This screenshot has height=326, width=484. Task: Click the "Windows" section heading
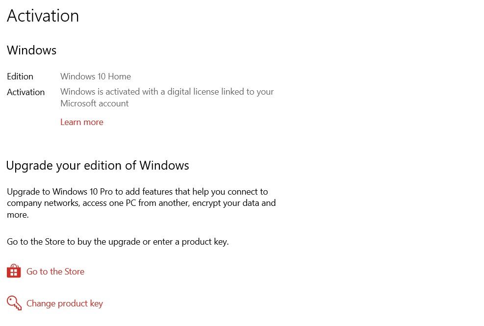(x=32, y=50)
